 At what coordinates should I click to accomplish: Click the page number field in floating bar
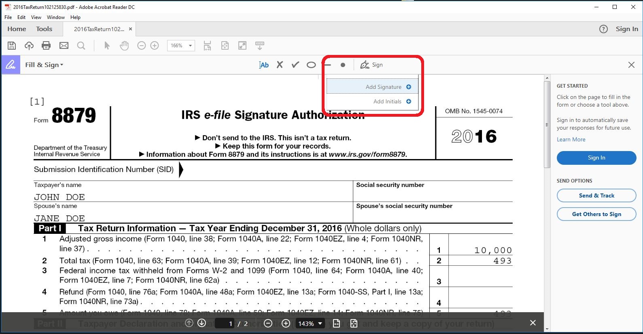225,323
